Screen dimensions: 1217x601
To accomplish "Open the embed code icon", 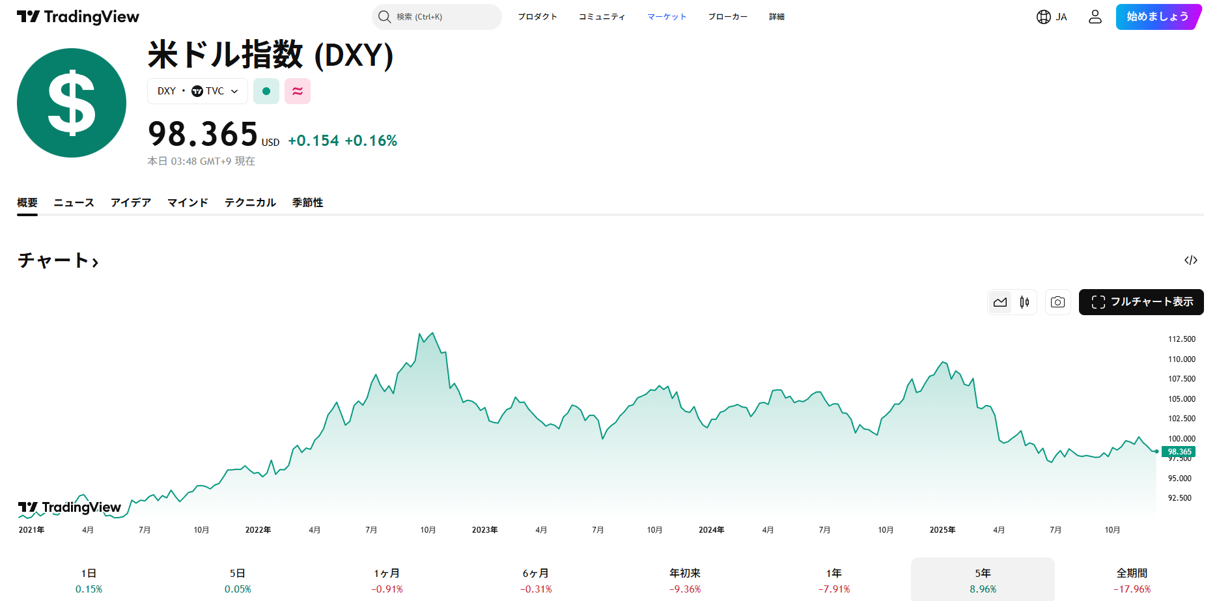I will (x=1190, y=260).
